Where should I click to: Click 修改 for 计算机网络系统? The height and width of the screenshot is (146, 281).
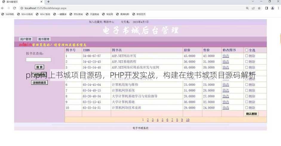click(226, 90)
